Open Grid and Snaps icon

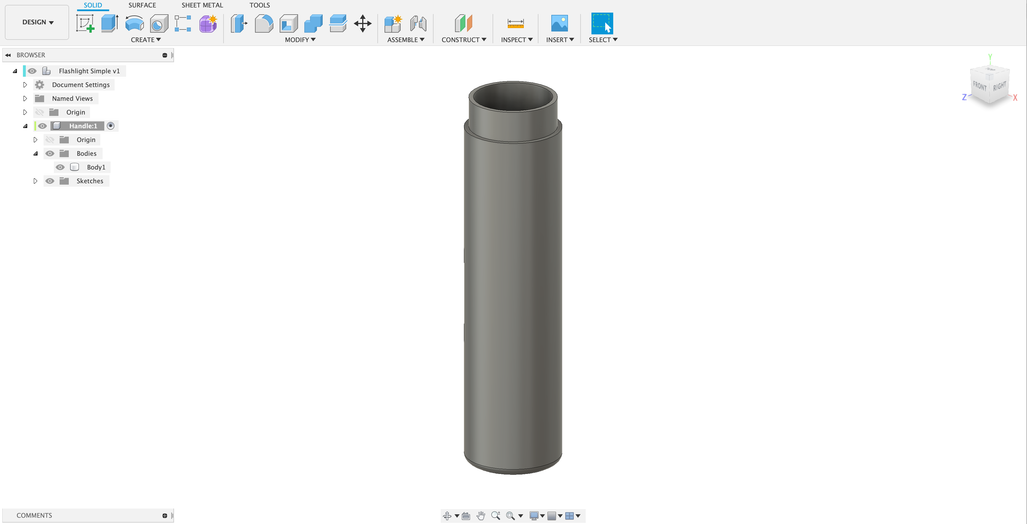point(552,516)
